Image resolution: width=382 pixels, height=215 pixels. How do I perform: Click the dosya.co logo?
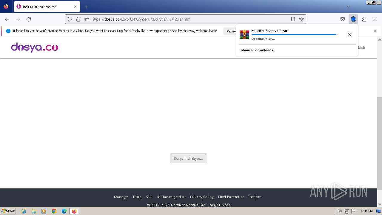click(x=35, y=47)
